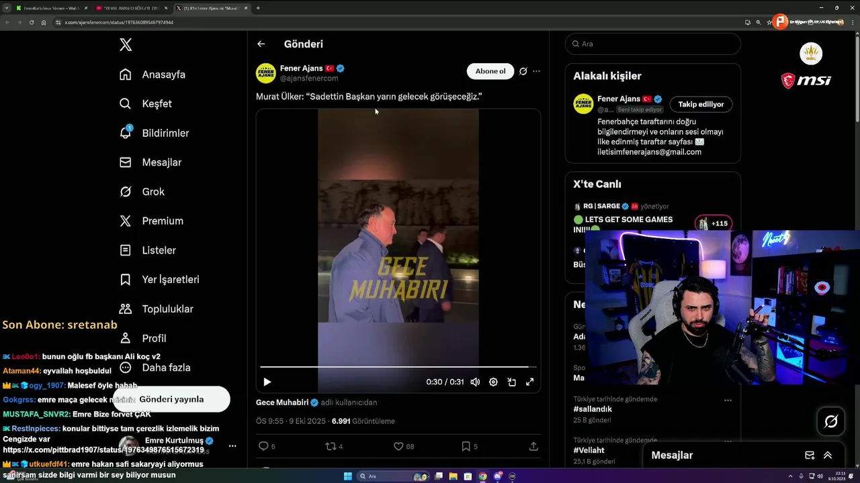
Task: Open Topluluklar communities
Action: coord(156,309)
